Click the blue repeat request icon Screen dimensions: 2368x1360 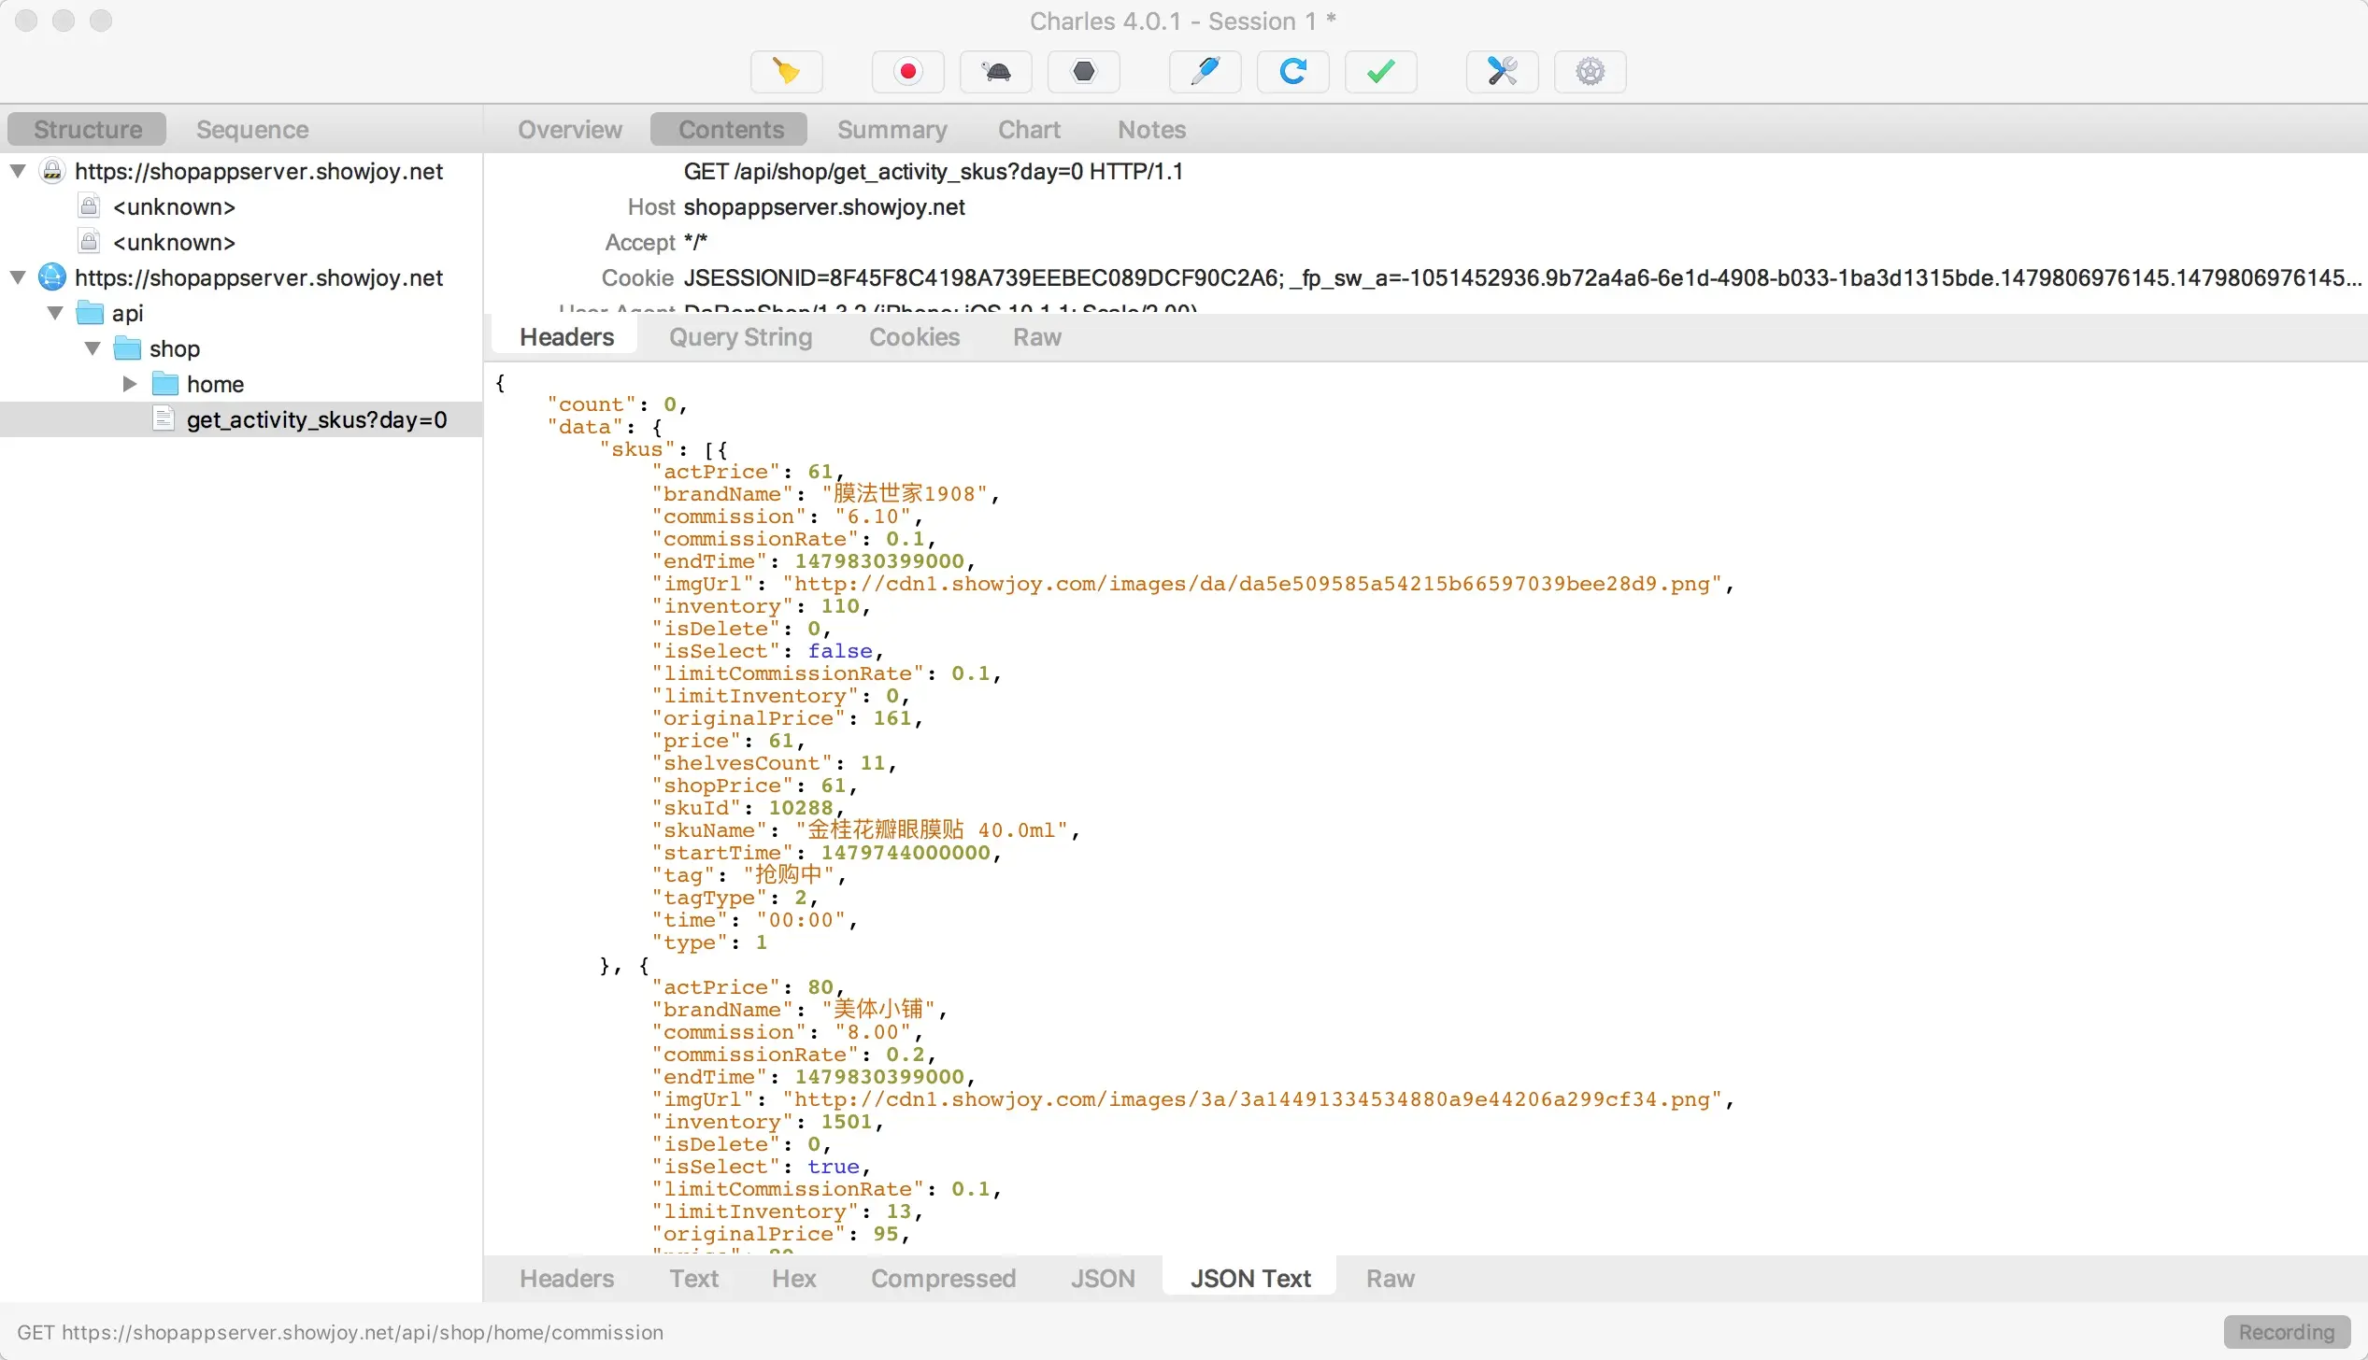(1292, 71)
